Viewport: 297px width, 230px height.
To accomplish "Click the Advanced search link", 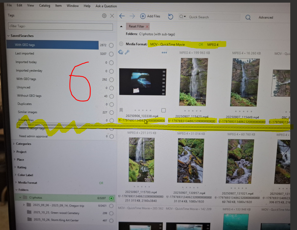I will tap(266, 17).
